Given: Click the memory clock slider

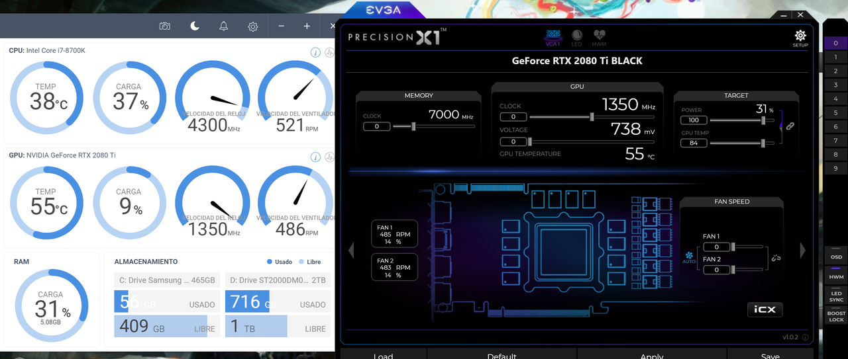Looking at the screenshot, I should pyautogui.click(x=434, y=126).
